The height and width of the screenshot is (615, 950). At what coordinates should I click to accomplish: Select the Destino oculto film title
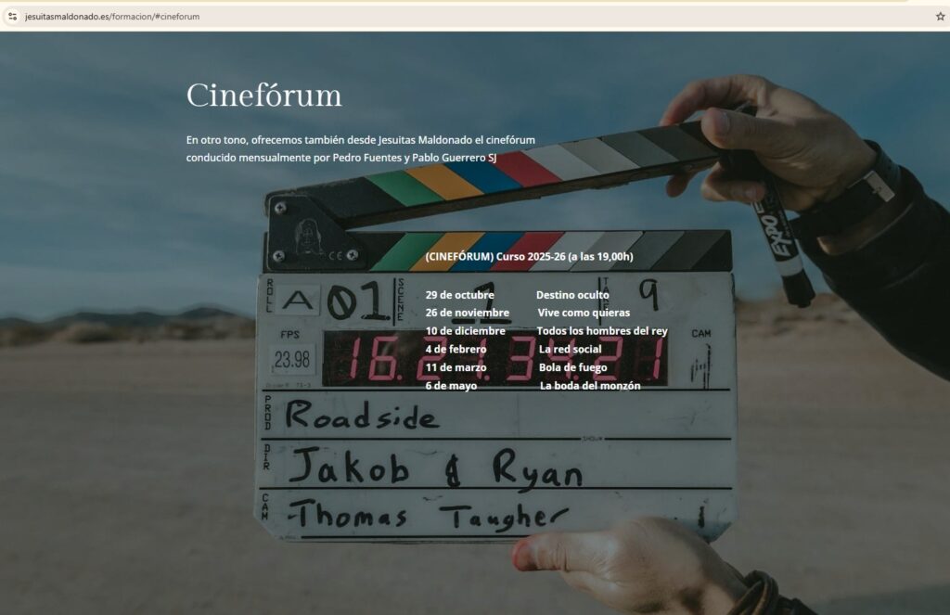point(572,295)
